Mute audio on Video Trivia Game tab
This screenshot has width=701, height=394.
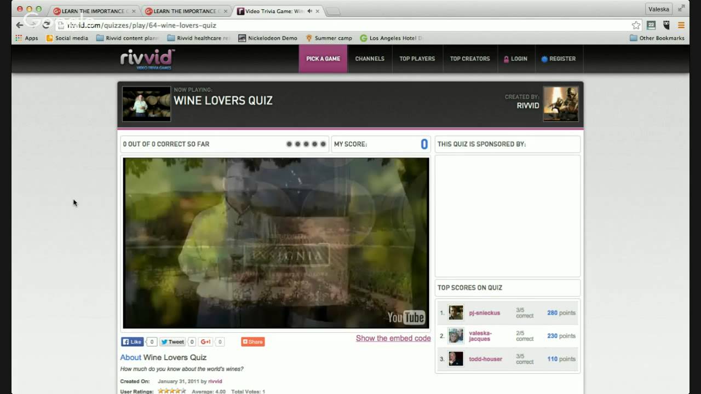click(x=310, y=11)
